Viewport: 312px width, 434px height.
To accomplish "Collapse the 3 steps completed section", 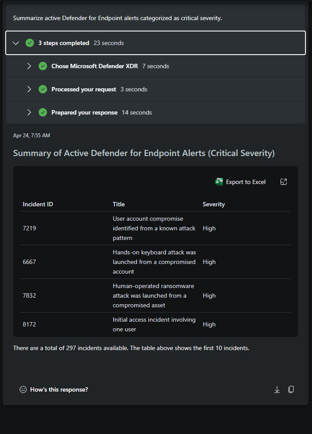I will (16, 43).
